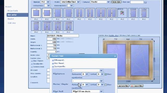The height and width of the screenshot is (93, 167).
Task: Click the Height input field
Action: tap(52, 42)
